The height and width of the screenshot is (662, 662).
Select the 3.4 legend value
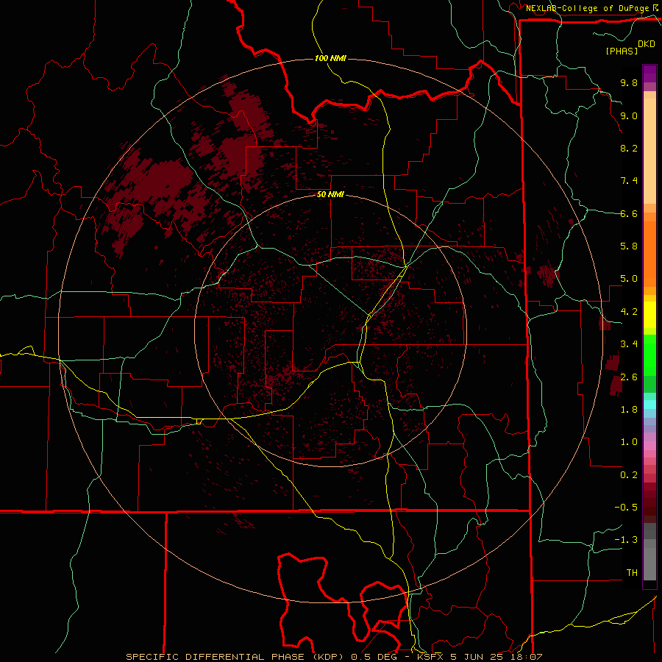tap(629, 344)
